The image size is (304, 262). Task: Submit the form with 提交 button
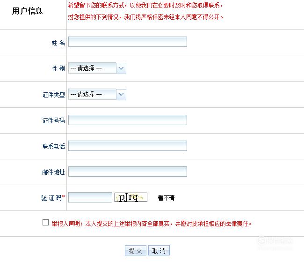pyautogui.click(x=136, y=250)
